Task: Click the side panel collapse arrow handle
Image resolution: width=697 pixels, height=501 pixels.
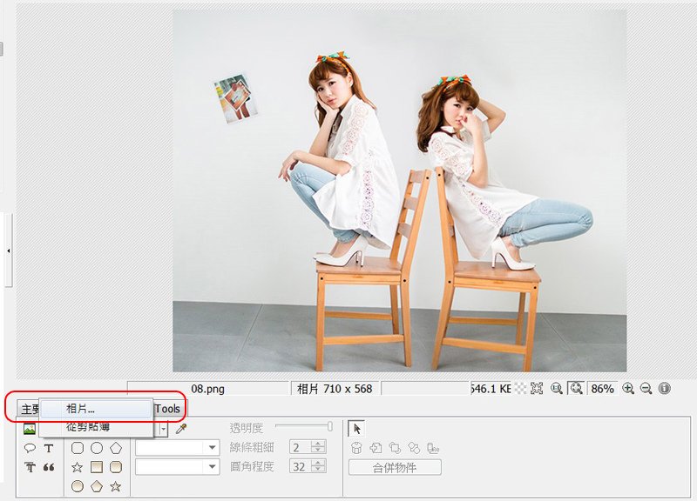Action: pyautogui.click(x=9, y=250)
